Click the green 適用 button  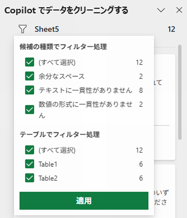pyautogui.click(x=84, y=200)
